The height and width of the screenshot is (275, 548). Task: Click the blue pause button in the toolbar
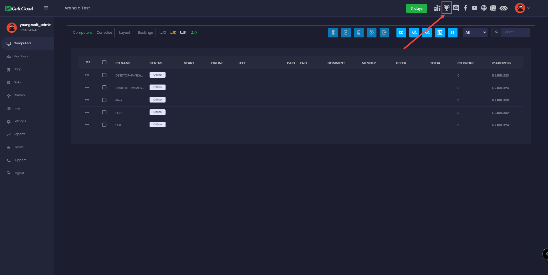click(452, 33)
